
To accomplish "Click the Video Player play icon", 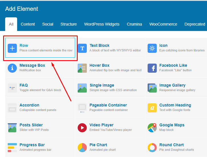I will (x=82, y=128).
